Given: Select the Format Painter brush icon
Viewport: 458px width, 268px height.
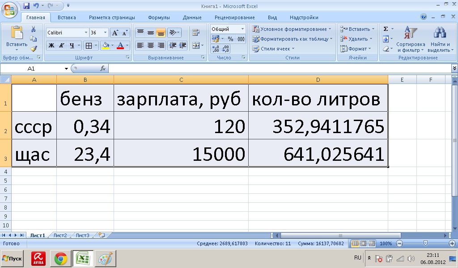Looking at the screenshot, I should click(x=34, y=48).
